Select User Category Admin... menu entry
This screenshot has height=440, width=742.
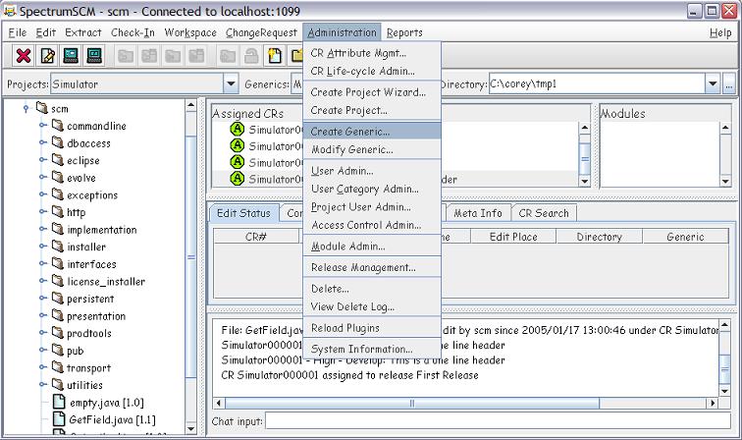(372, 189)
